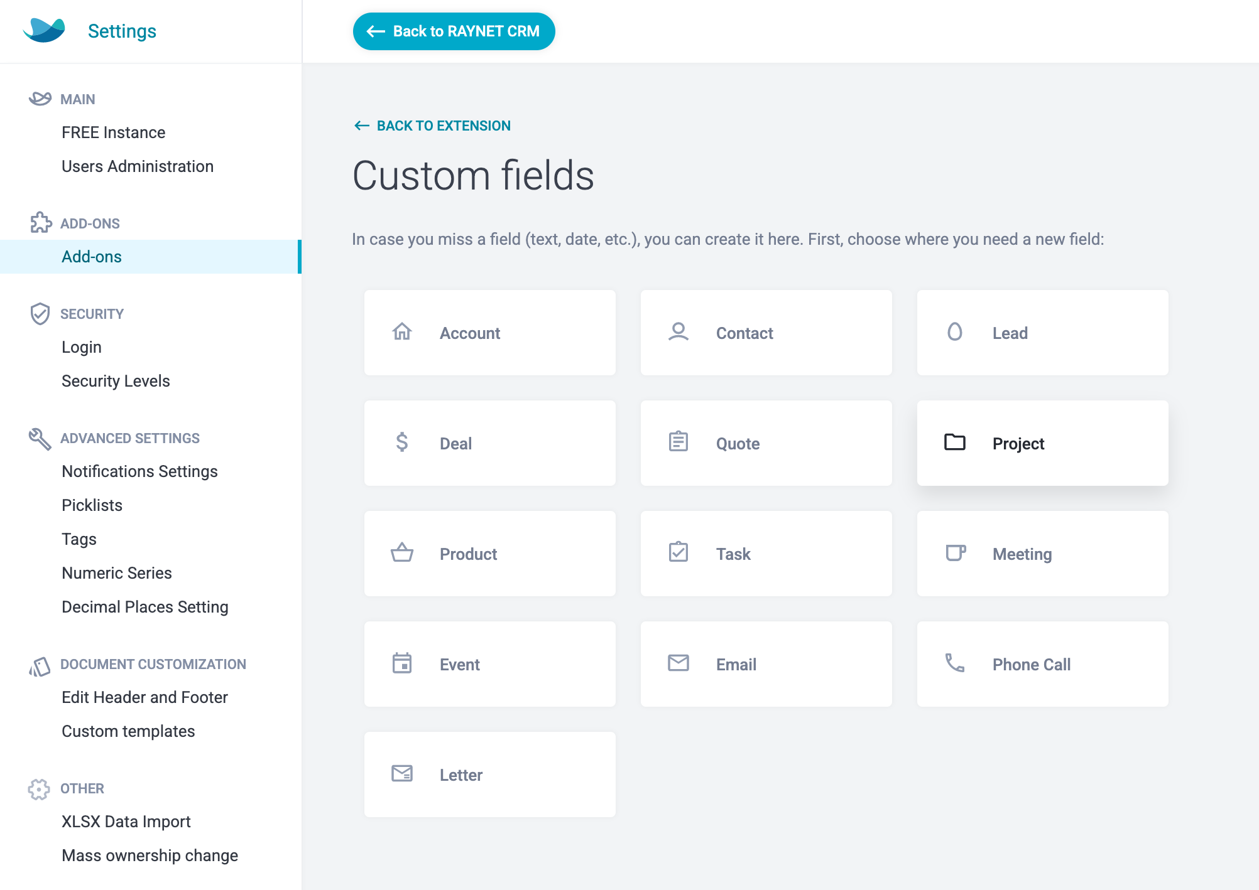The image size is (1259, 890).
Task: Open Numeric Series settings
Action: 117,573
